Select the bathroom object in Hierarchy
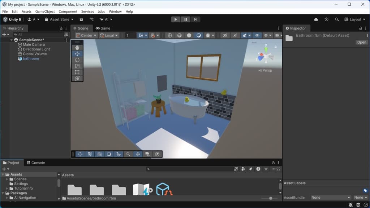This screenshot has height=208, width=370. coord(31,58)
